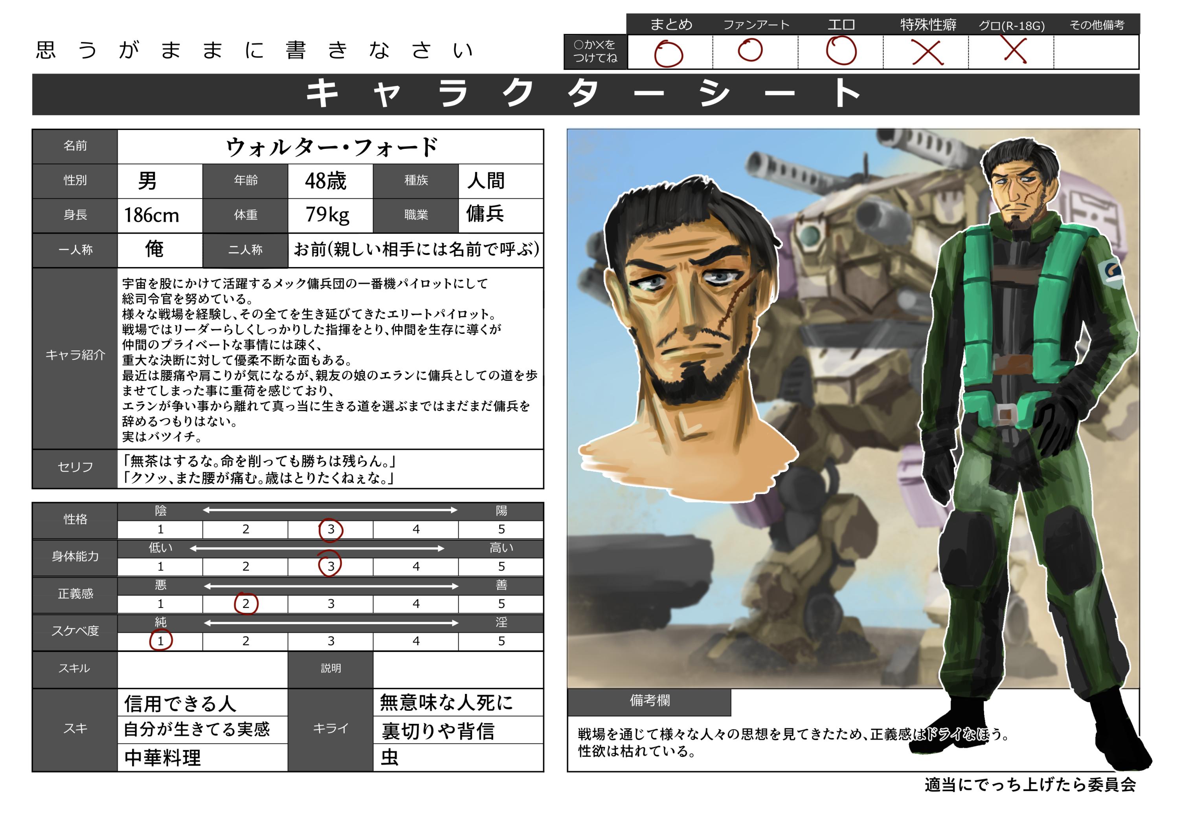The image size is (1179, 833).
Task: Click the circle under ファンアート column
Action: (750, 50)
